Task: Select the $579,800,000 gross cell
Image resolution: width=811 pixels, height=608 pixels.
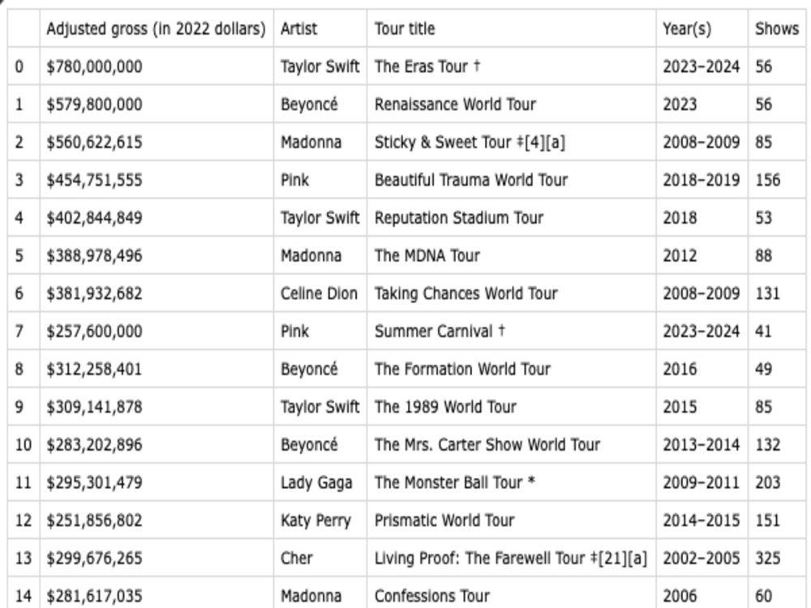Action: pos(157,104)
